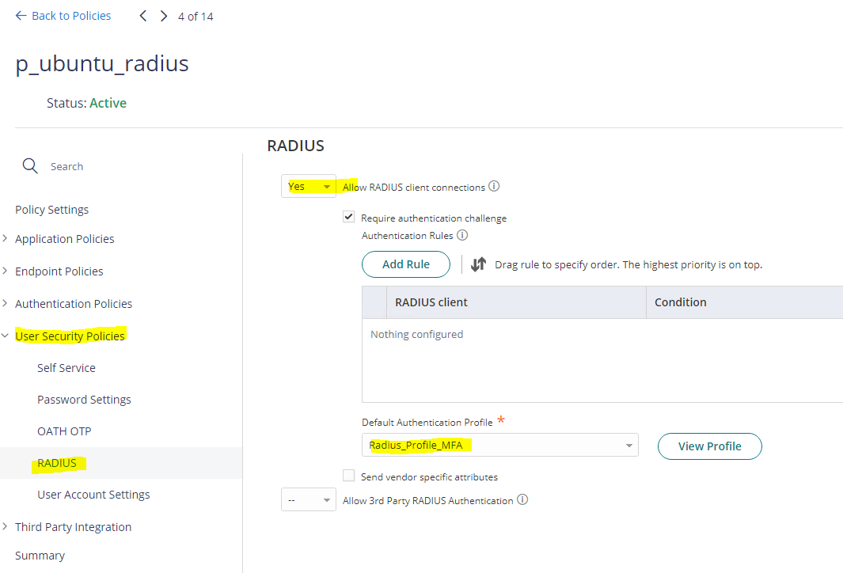Click the Add Rule button

(405, 264)
